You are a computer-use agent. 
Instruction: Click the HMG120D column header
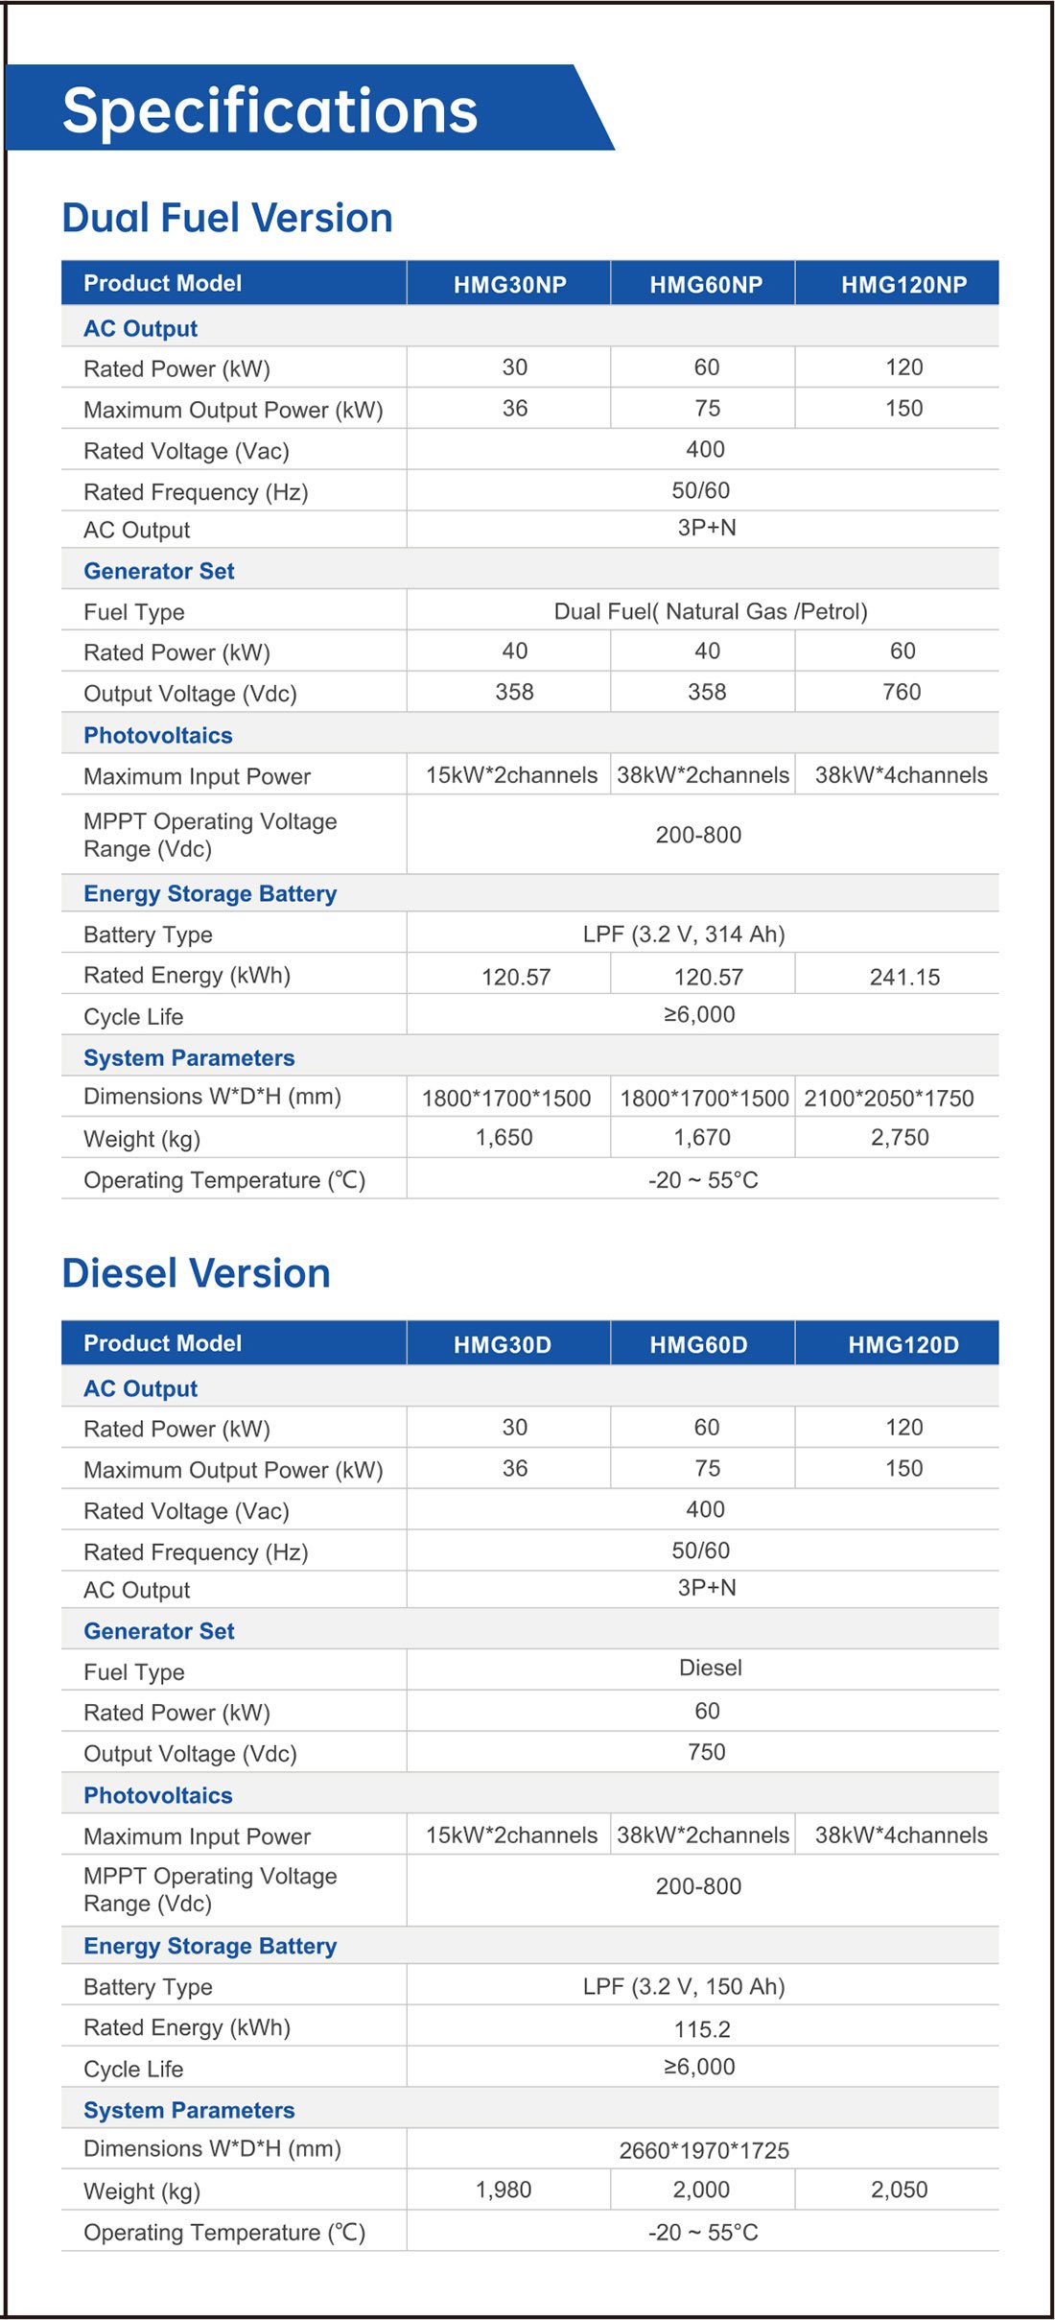click(x=903, y=1344)
